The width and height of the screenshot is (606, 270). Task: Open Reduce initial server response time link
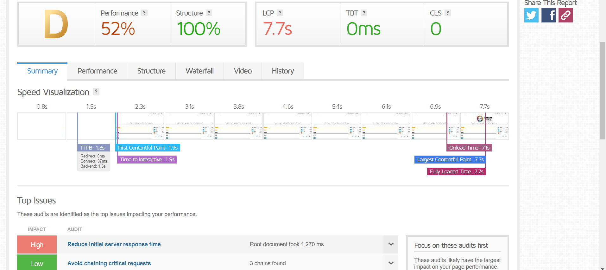pyautogui.click(x=114, y=244)
